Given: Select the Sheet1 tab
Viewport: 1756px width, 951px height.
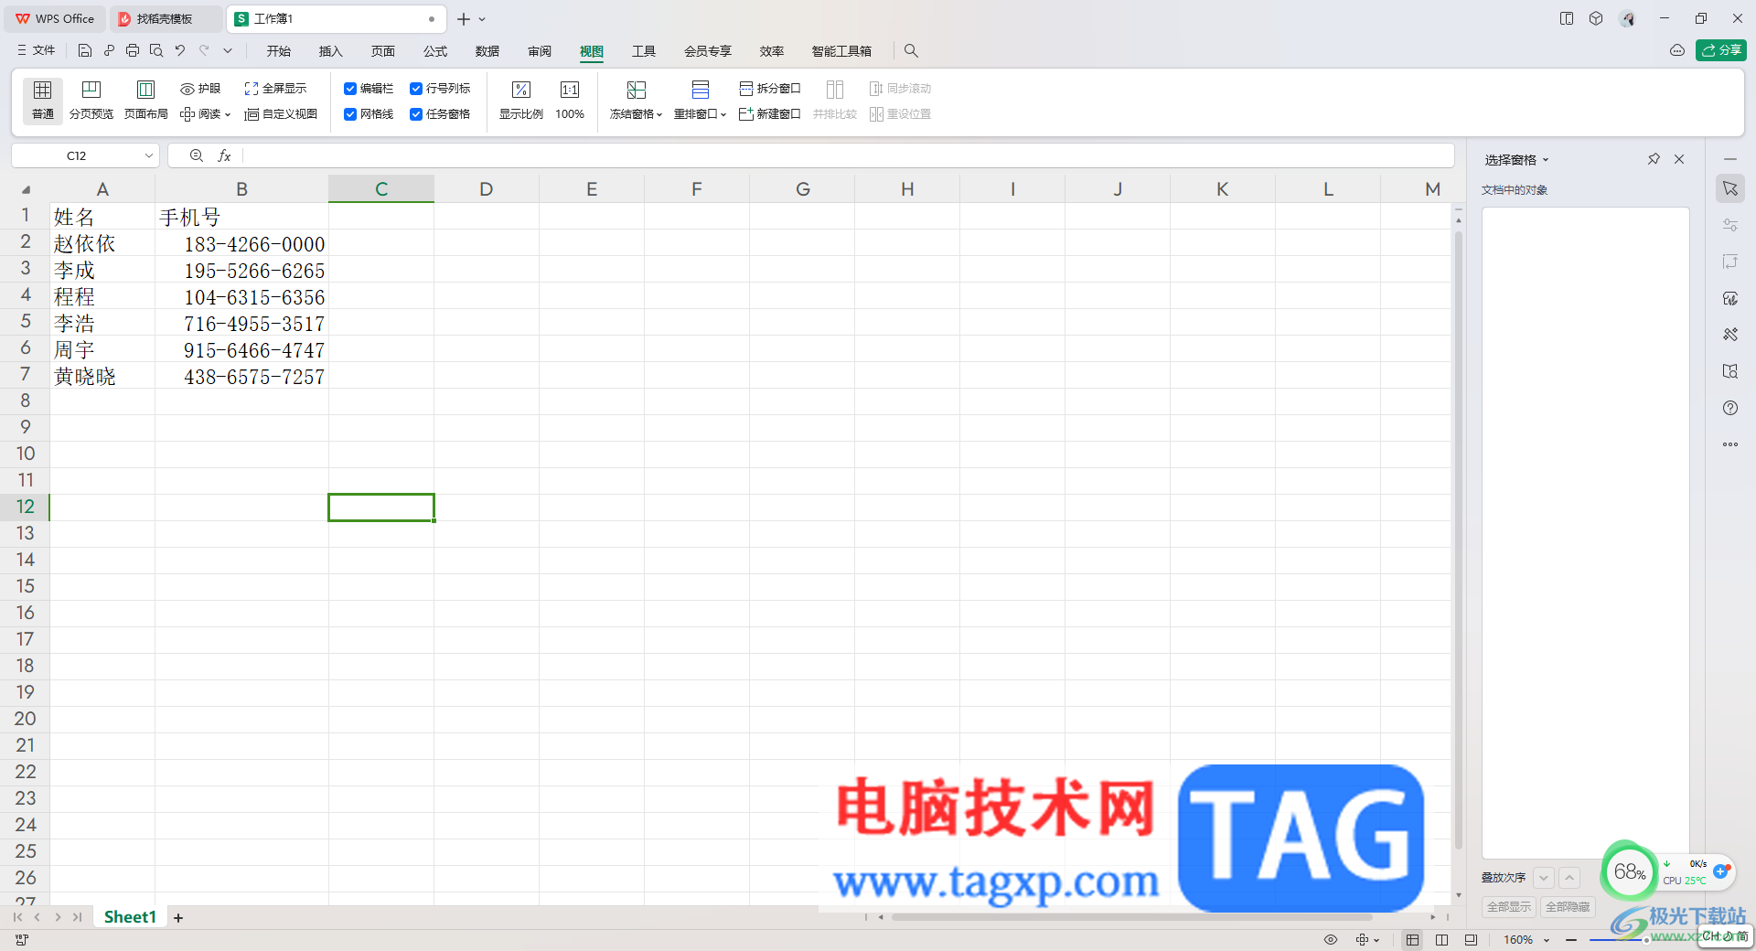Looking at the screenshot, I should (x=130, y=917).
